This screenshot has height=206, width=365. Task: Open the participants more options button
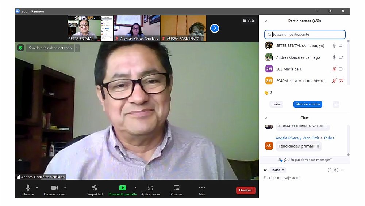pos(336,104)
